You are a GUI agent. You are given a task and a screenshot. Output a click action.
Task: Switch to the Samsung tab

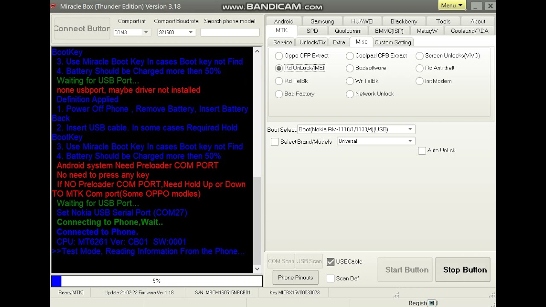[322, 21]
